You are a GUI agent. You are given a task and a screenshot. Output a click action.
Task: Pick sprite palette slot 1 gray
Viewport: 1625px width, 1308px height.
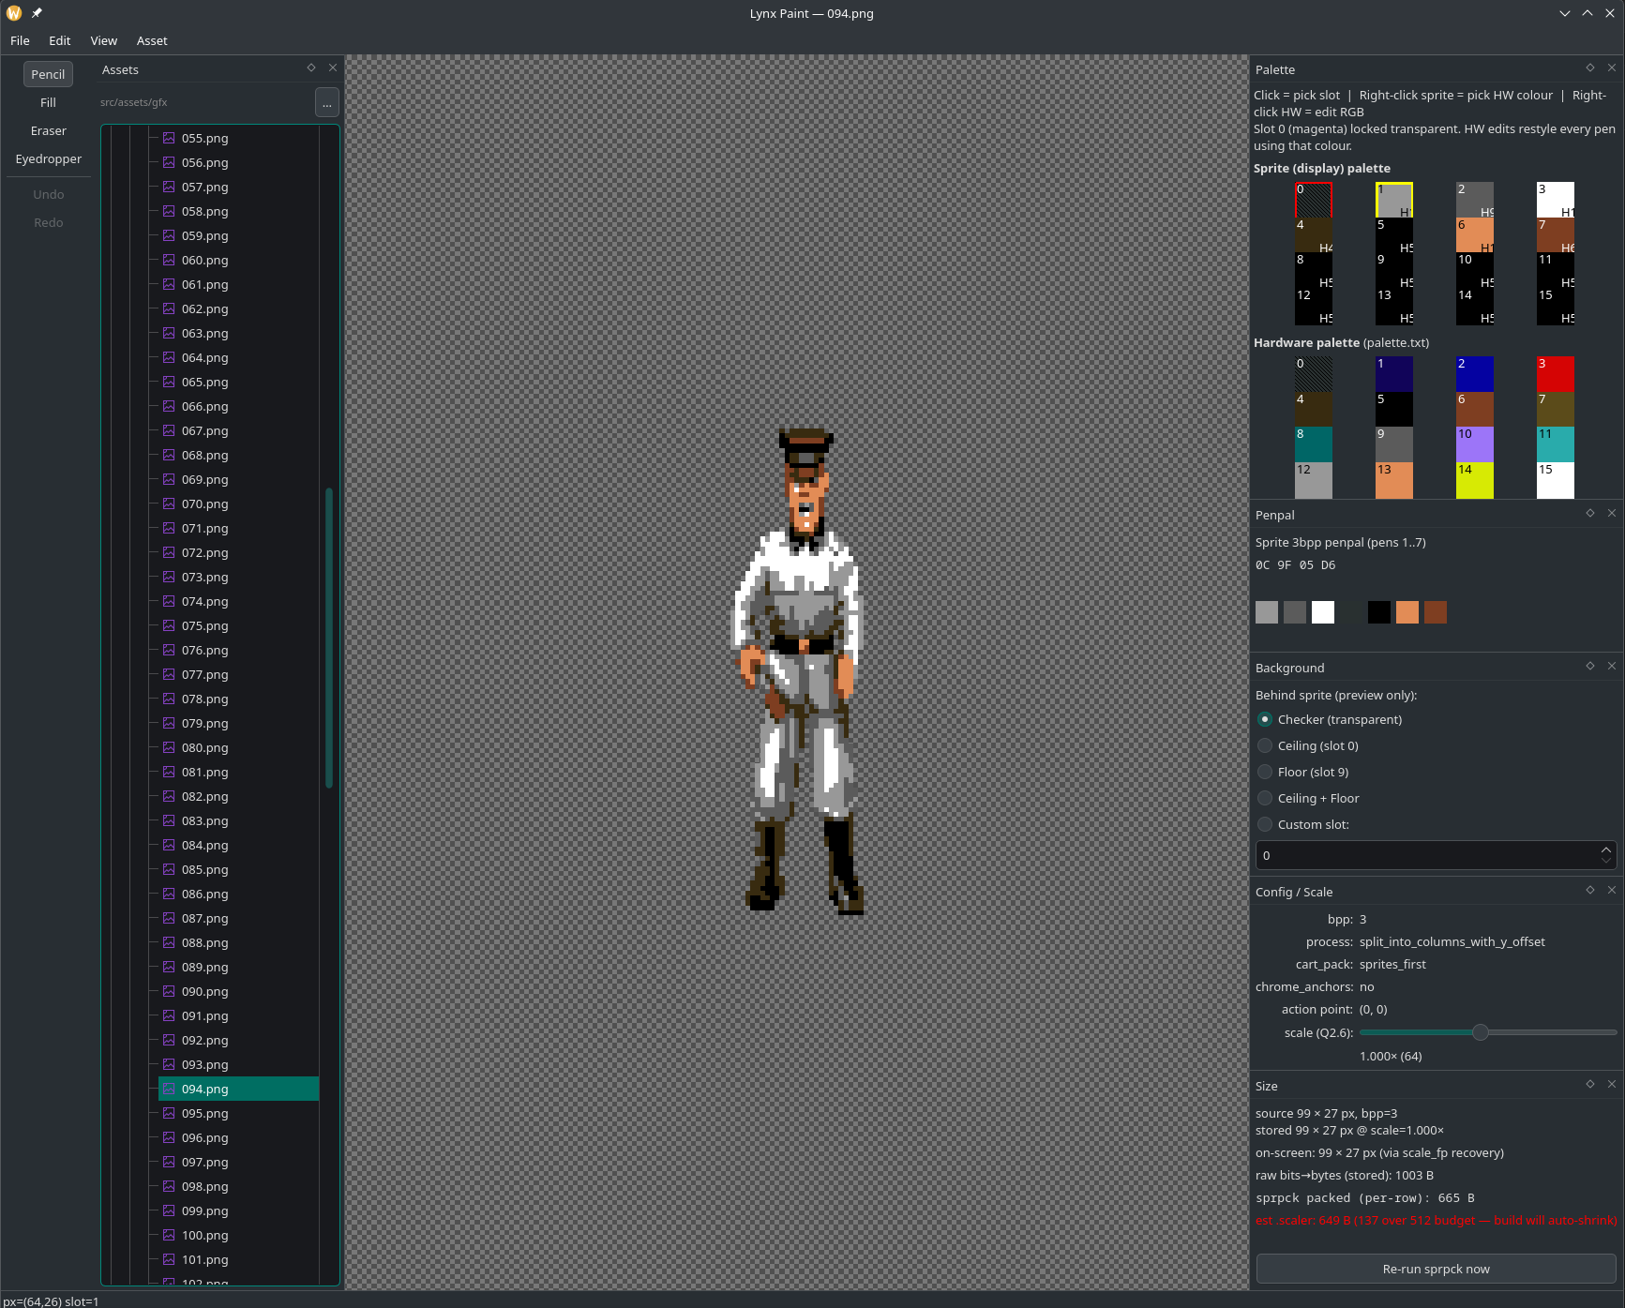pos(1394,200)
